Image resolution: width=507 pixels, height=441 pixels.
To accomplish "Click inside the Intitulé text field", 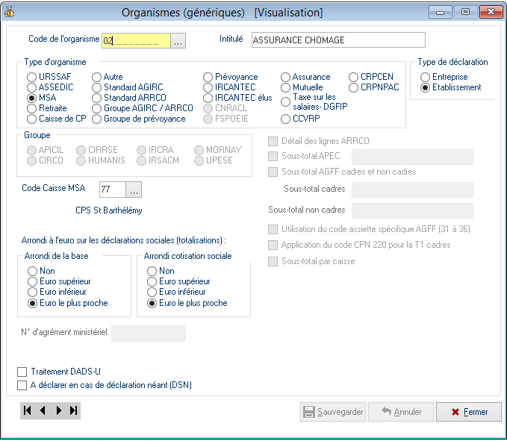I will pos(338,40).
